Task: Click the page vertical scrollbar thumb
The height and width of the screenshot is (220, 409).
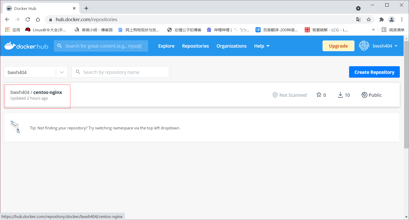Action: pyautogui.click(x=406, y=94)
